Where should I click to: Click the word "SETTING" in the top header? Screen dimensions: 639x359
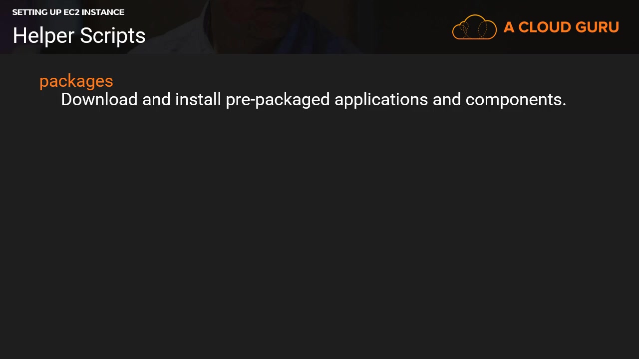coord(30,12)
